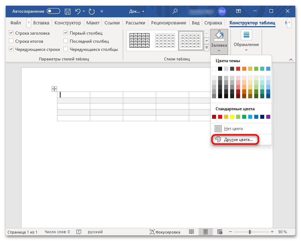Switch to Read Mode view icon
This screenshot has height=241, width=301.
[x=191, y=232]
